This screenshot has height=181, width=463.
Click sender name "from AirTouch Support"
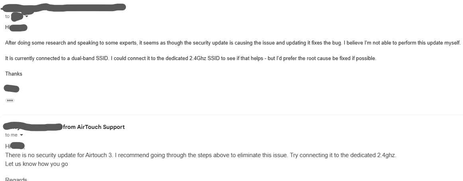tap(94, 127)
